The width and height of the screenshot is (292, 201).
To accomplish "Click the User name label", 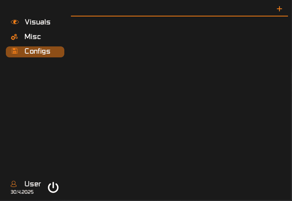I will (33, 184).
